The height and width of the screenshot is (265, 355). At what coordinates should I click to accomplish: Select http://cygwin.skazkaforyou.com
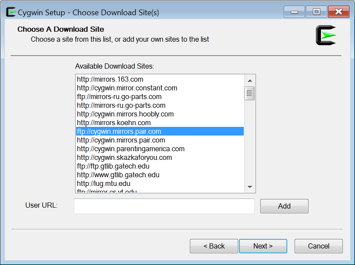tap(160, 158)
